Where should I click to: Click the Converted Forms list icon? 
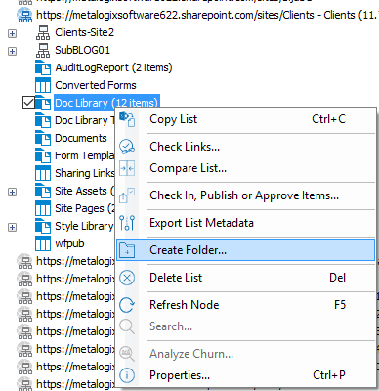pos(43,85)
